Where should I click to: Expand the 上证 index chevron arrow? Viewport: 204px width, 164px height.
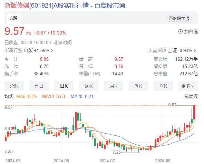195,51
